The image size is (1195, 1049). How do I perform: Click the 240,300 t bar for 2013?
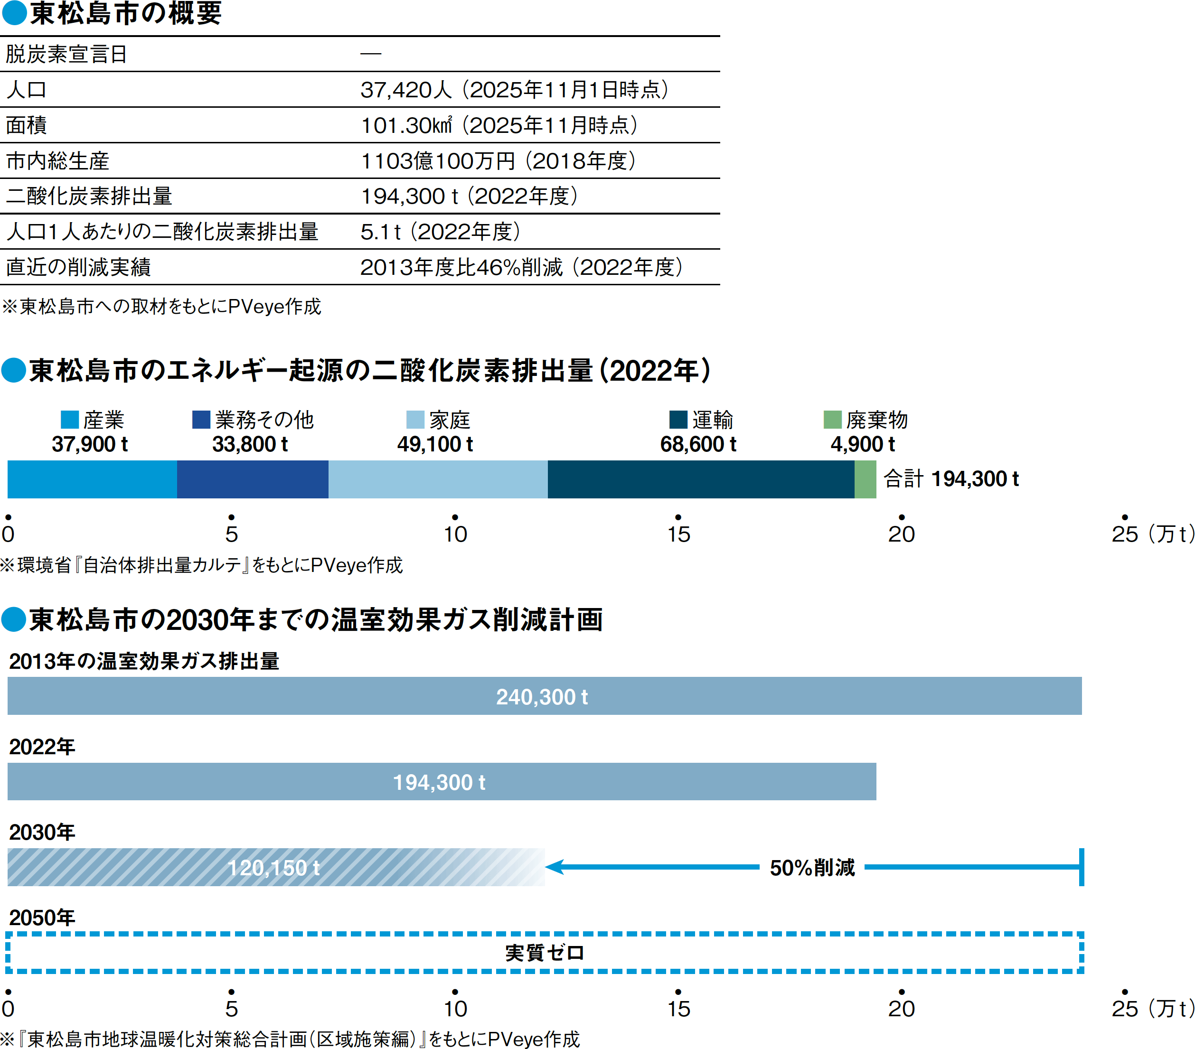point(544,696)
